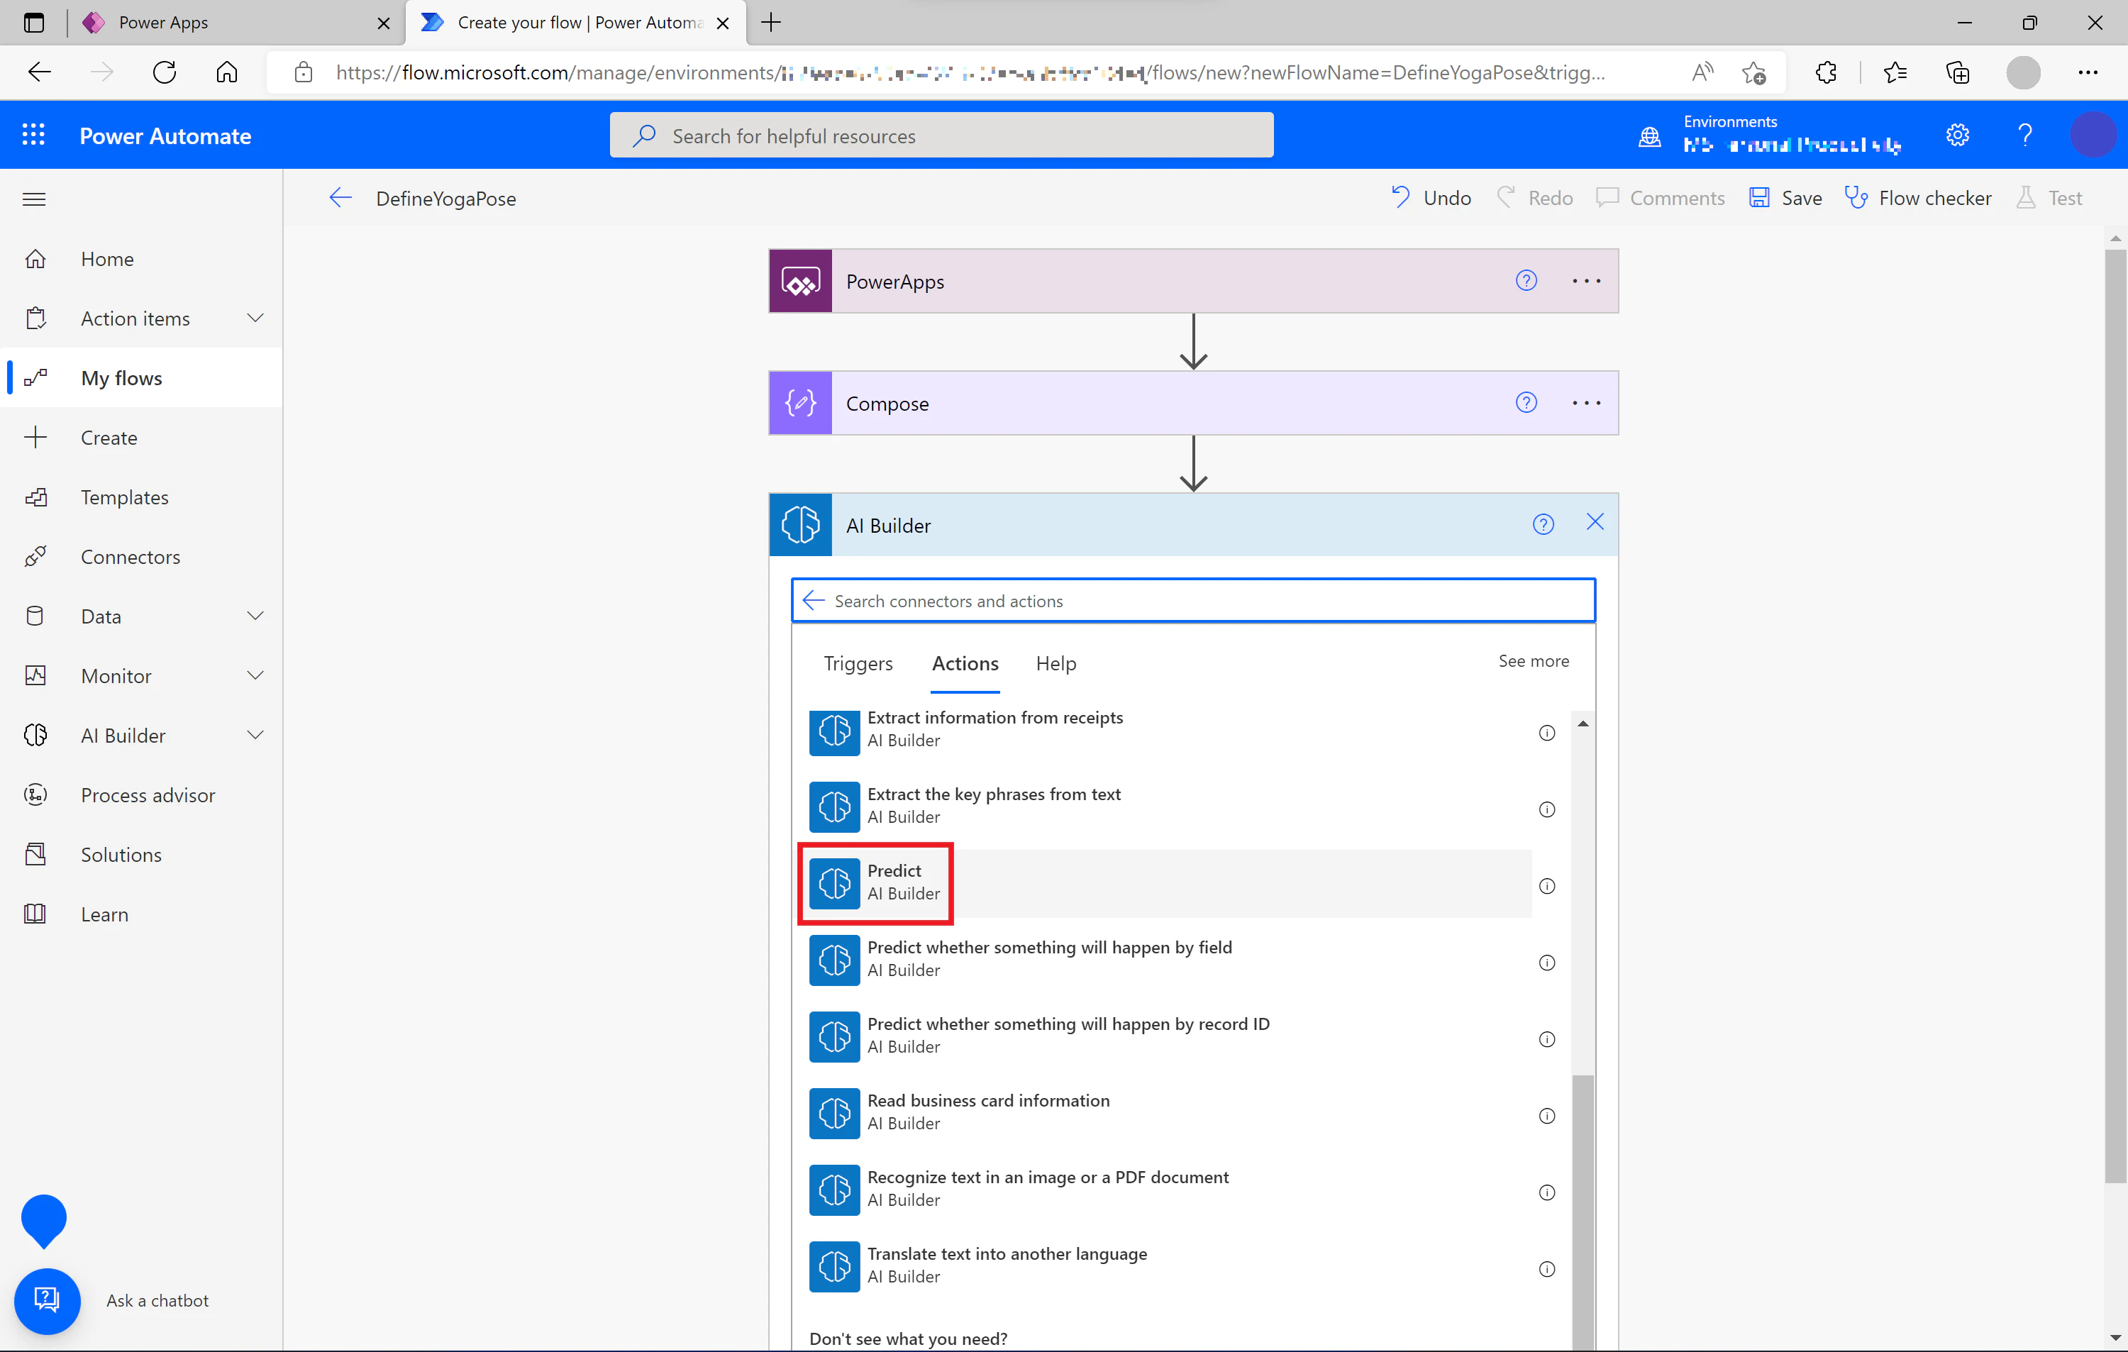Collapse the left navigation hamburger menu
This screenshot has width=2128, height=1352.
[x=35, y=199]
